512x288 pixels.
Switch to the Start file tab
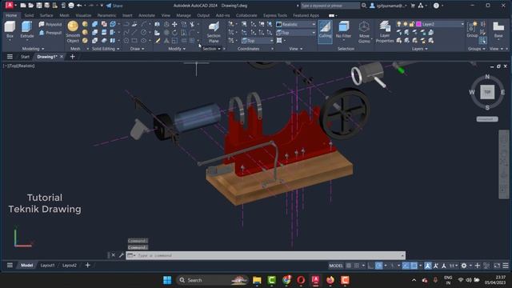point(25,57)
